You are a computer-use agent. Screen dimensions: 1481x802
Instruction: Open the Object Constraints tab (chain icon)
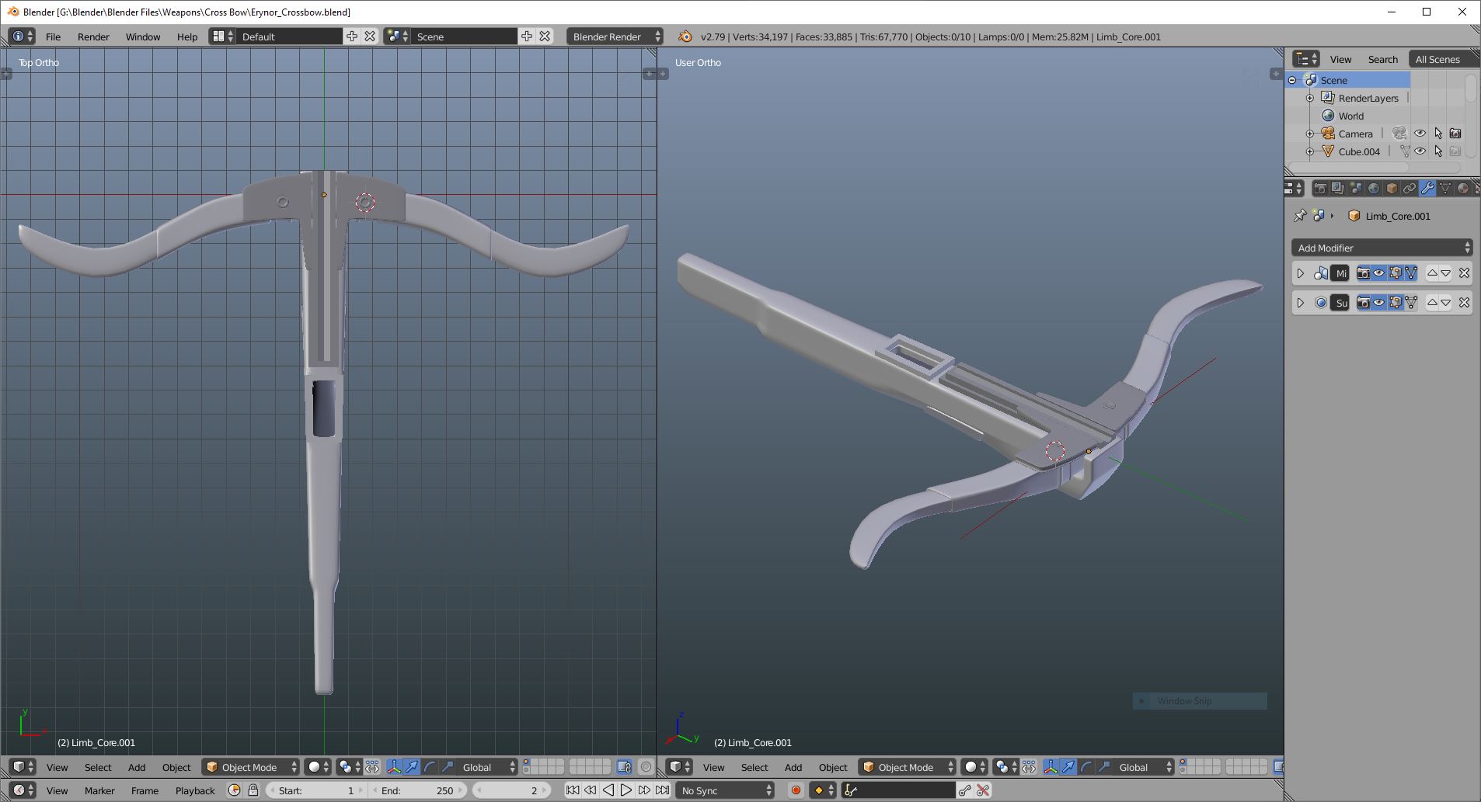1409,189
